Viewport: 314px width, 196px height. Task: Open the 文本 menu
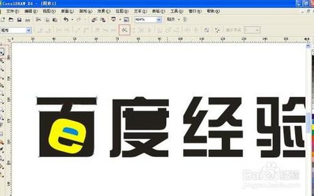click(140, 11)
